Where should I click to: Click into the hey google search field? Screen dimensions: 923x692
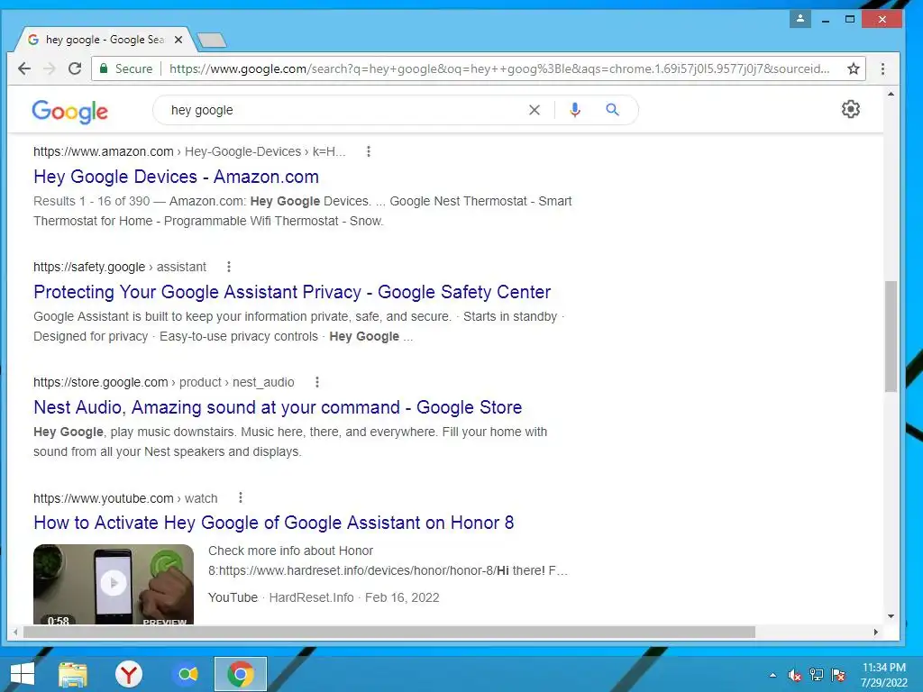pos(347,110)
